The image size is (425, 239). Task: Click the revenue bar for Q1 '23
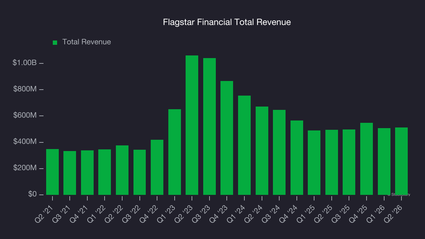click(175, 152)
